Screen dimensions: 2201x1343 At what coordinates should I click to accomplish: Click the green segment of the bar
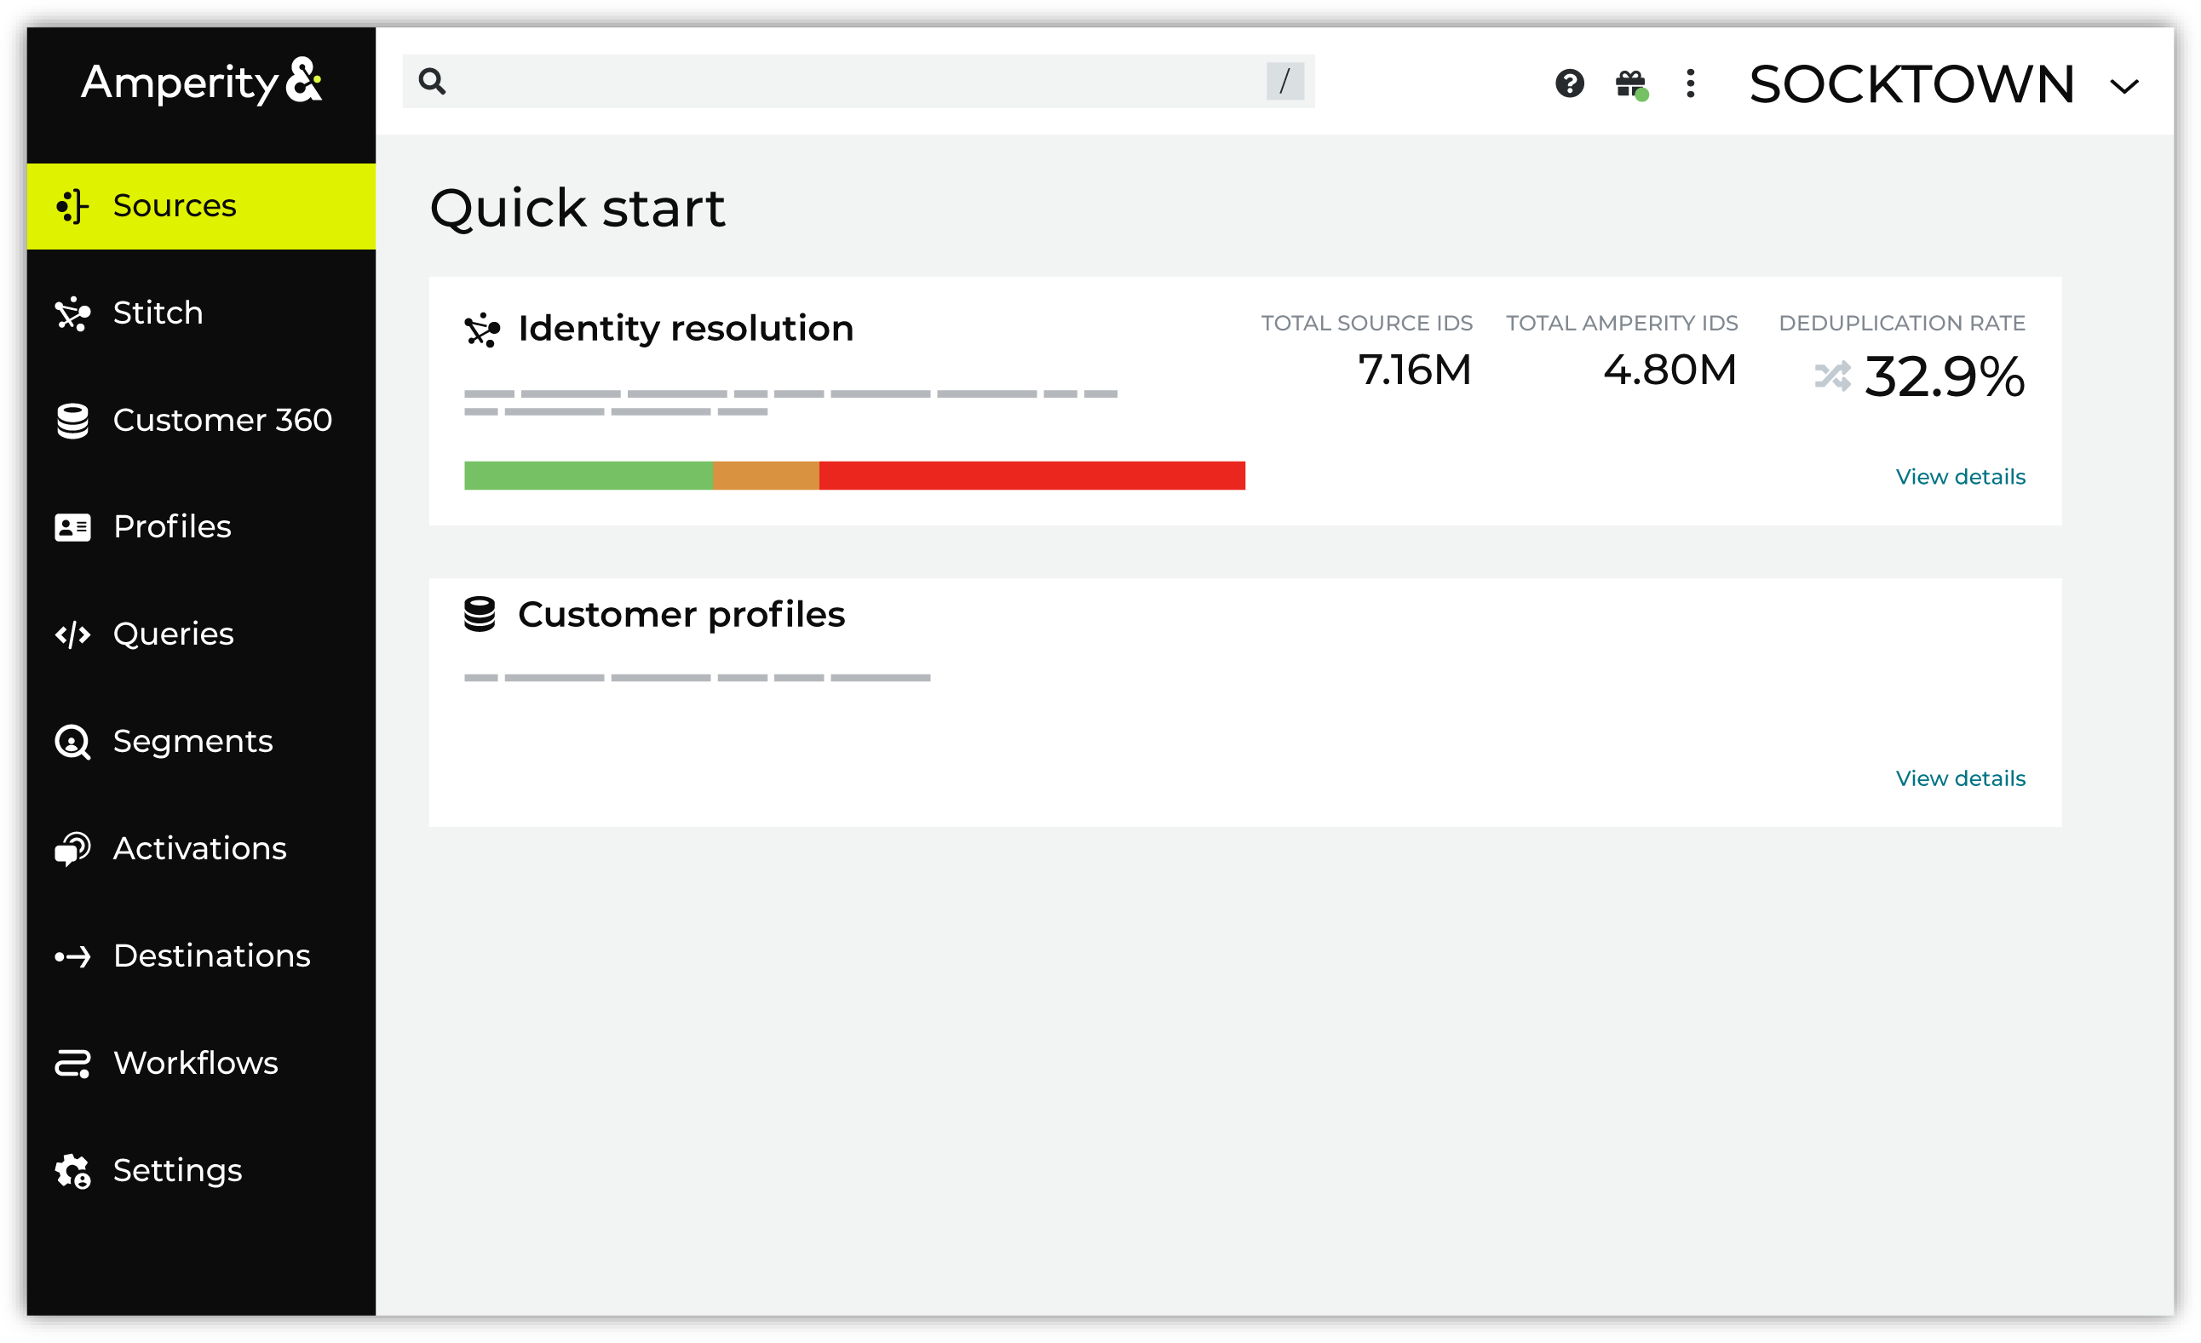coord(588,475)
